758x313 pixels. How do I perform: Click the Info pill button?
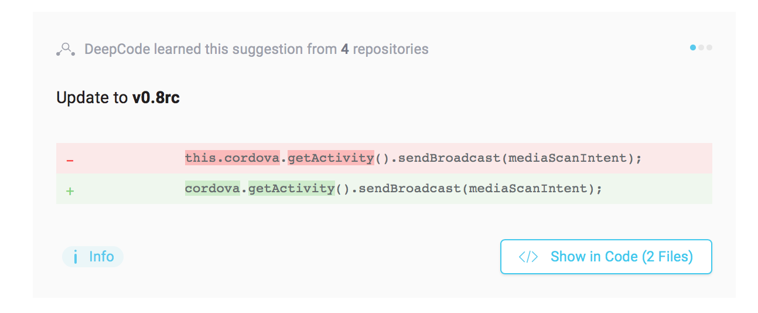pyautogui.click(x=93, y=257)
